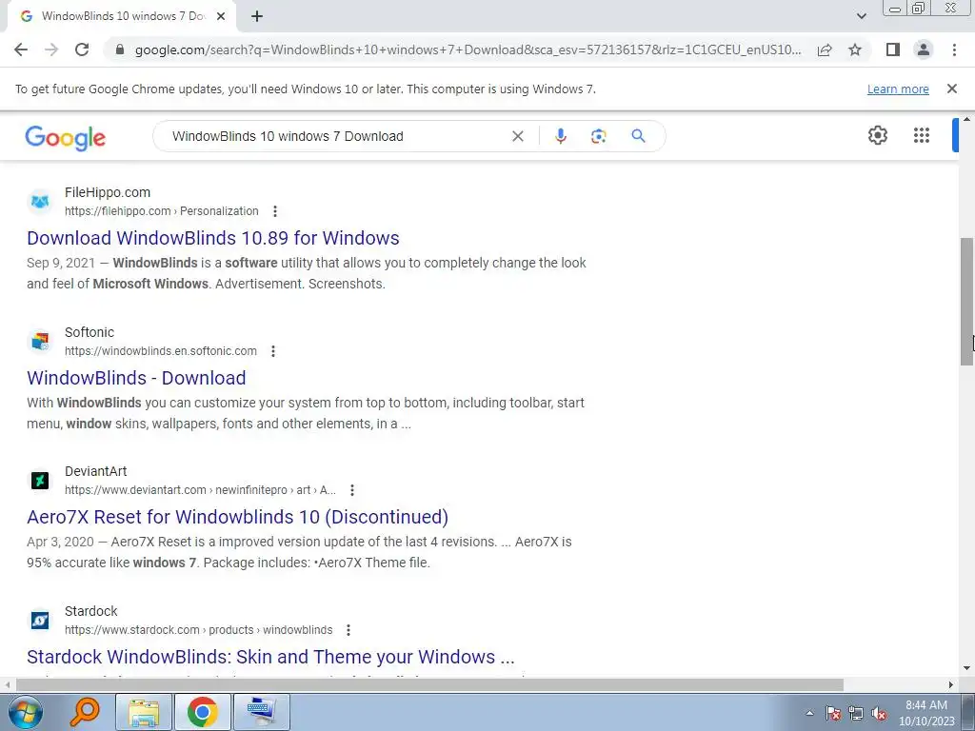Reload the current page

(x=82, y=49)
